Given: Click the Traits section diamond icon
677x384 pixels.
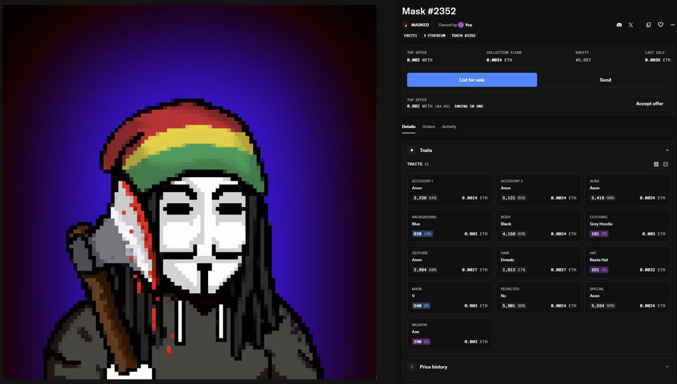Looking at the screenshot, I should pos(412,150).
